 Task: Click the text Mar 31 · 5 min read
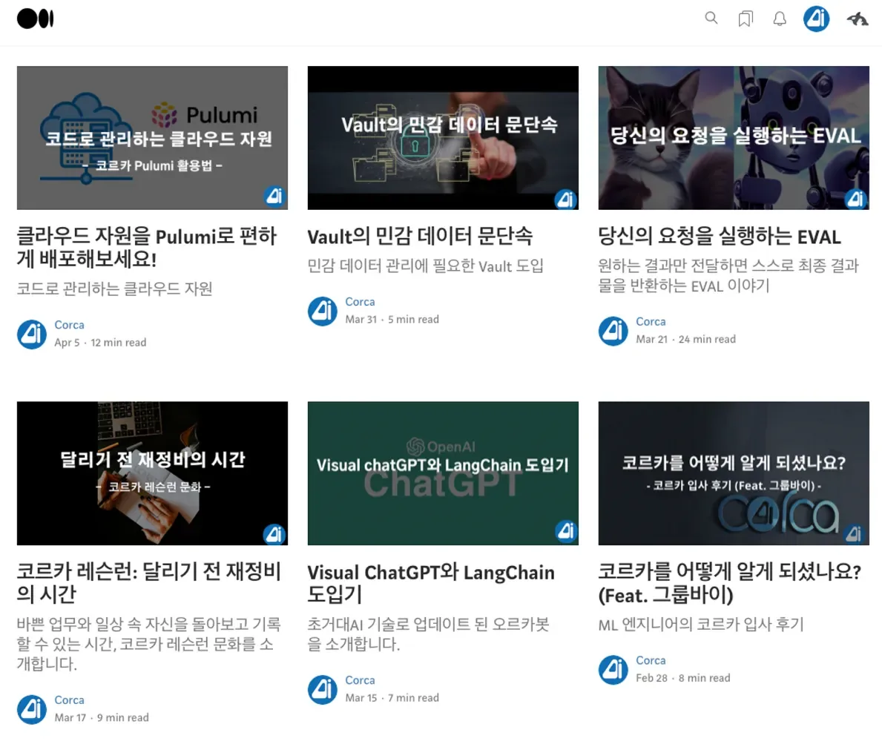click(x=392, y=320)
